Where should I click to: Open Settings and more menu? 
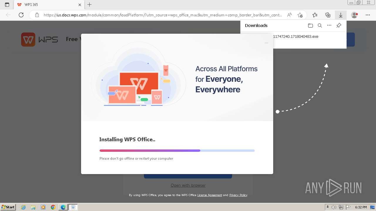point(368,15)
